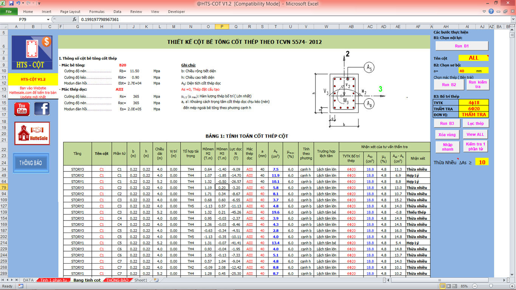The height and width of the screenshot is (290, 516).
Task: Select the Bang tinh cot sheet tab
Action: [87, 280]
